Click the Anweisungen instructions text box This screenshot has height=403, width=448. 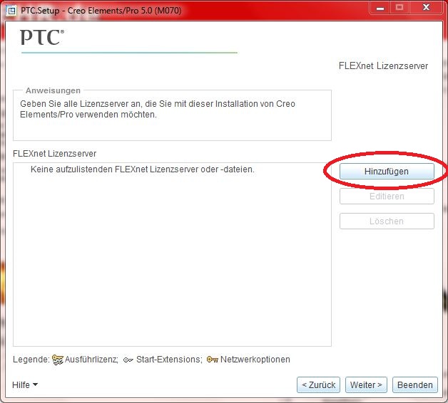[171, 114]
